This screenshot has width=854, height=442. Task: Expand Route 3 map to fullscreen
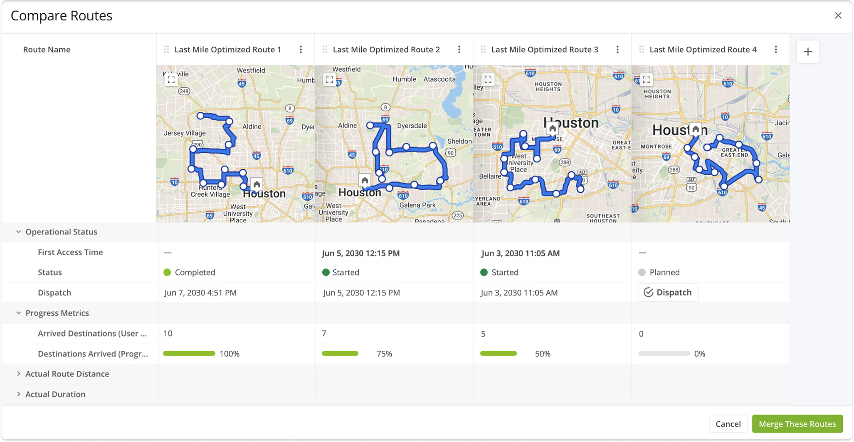coord(488,80)
